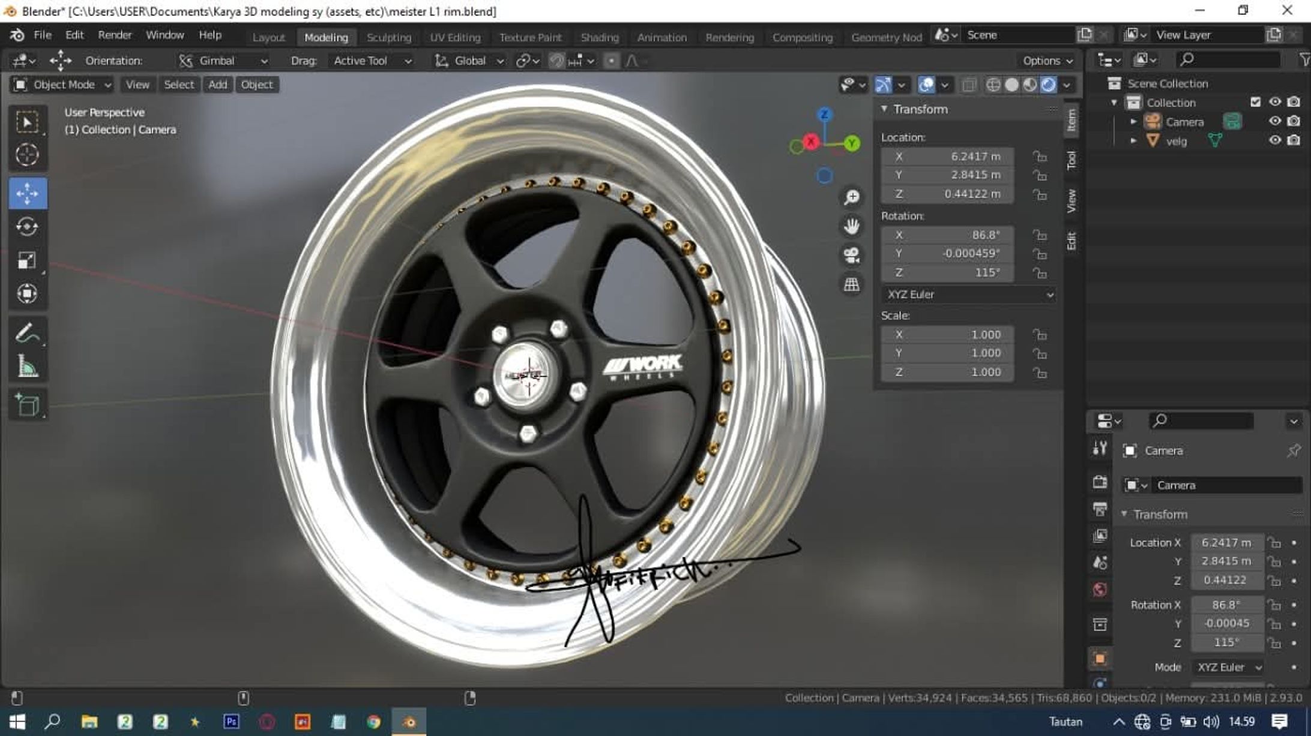1311x736 pixels.
Task: Open the Output properties tab icon
Action: pos(1100,509)
